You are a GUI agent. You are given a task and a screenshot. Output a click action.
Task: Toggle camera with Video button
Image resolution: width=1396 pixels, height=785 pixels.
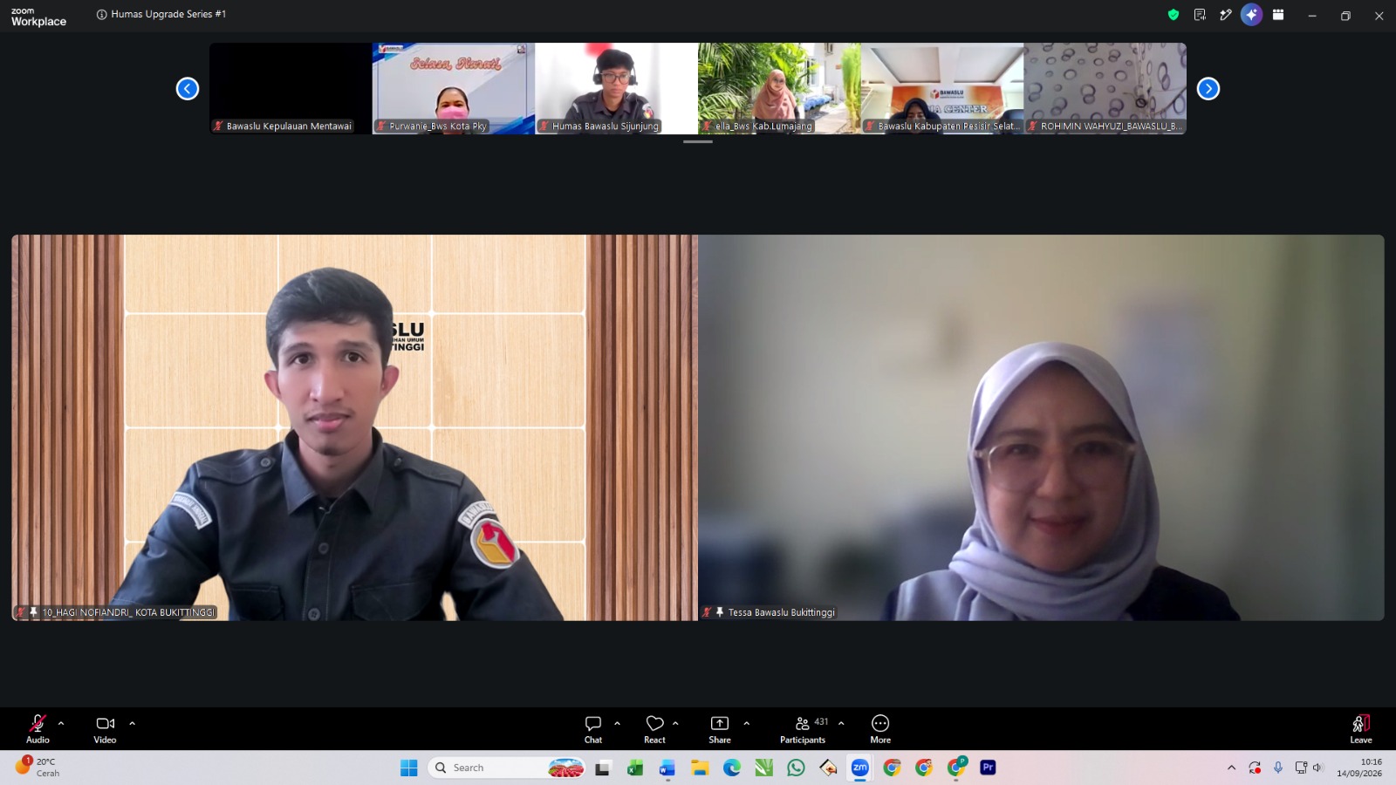[105, 729]
